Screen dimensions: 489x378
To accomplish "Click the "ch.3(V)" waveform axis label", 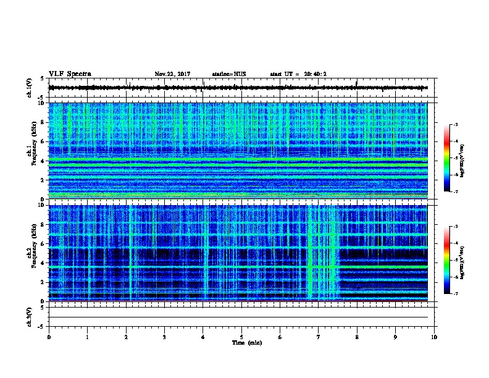I will (30, 317).
